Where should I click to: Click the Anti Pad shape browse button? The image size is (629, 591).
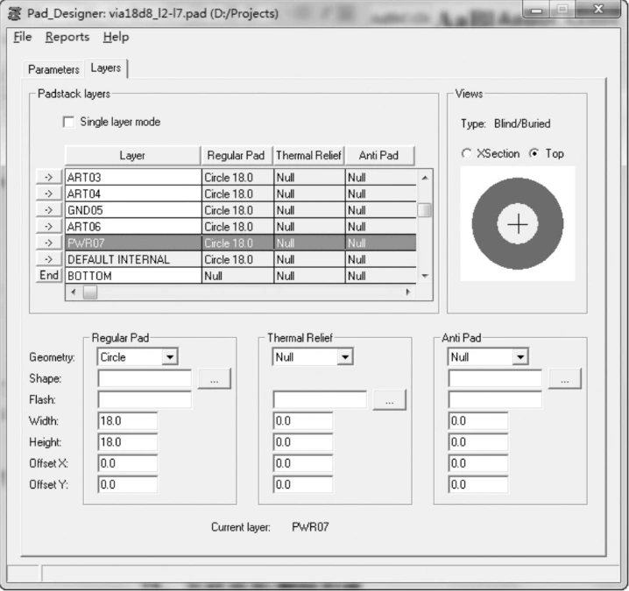tap(564, 378)
